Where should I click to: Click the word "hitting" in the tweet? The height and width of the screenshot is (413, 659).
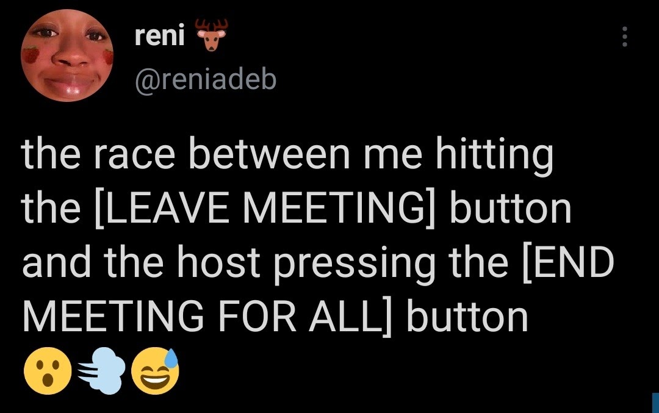pyautogui.click(x=494, y=156)
